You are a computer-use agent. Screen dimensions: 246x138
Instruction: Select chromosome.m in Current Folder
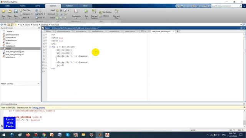coord(12,35)
